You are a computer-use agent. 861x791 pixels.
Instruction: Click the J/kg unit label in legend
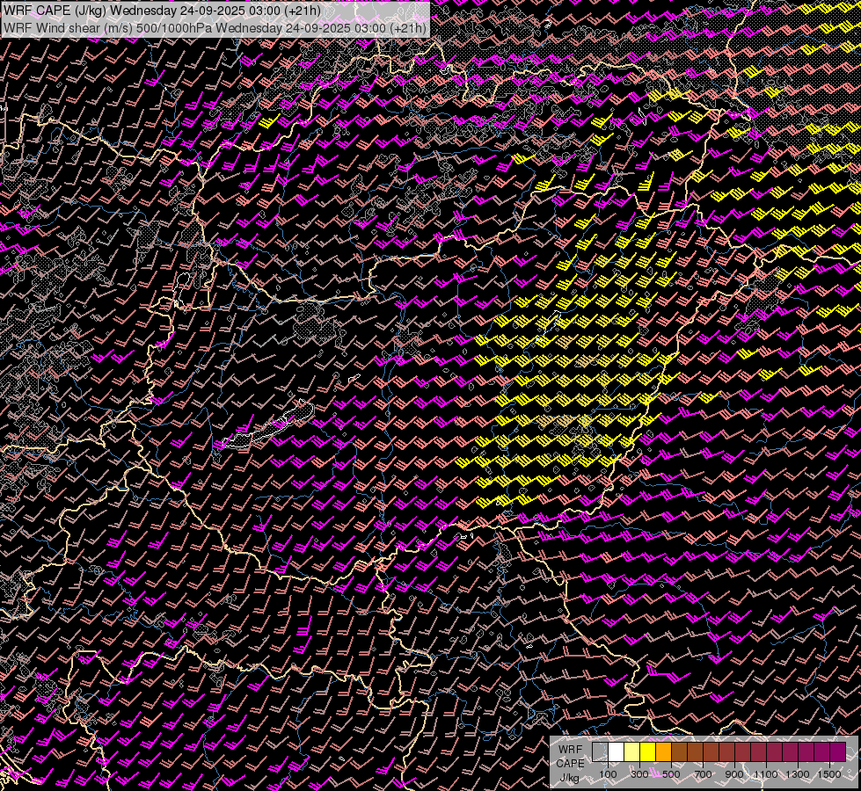pyautogui.click(x=570, y=778)
